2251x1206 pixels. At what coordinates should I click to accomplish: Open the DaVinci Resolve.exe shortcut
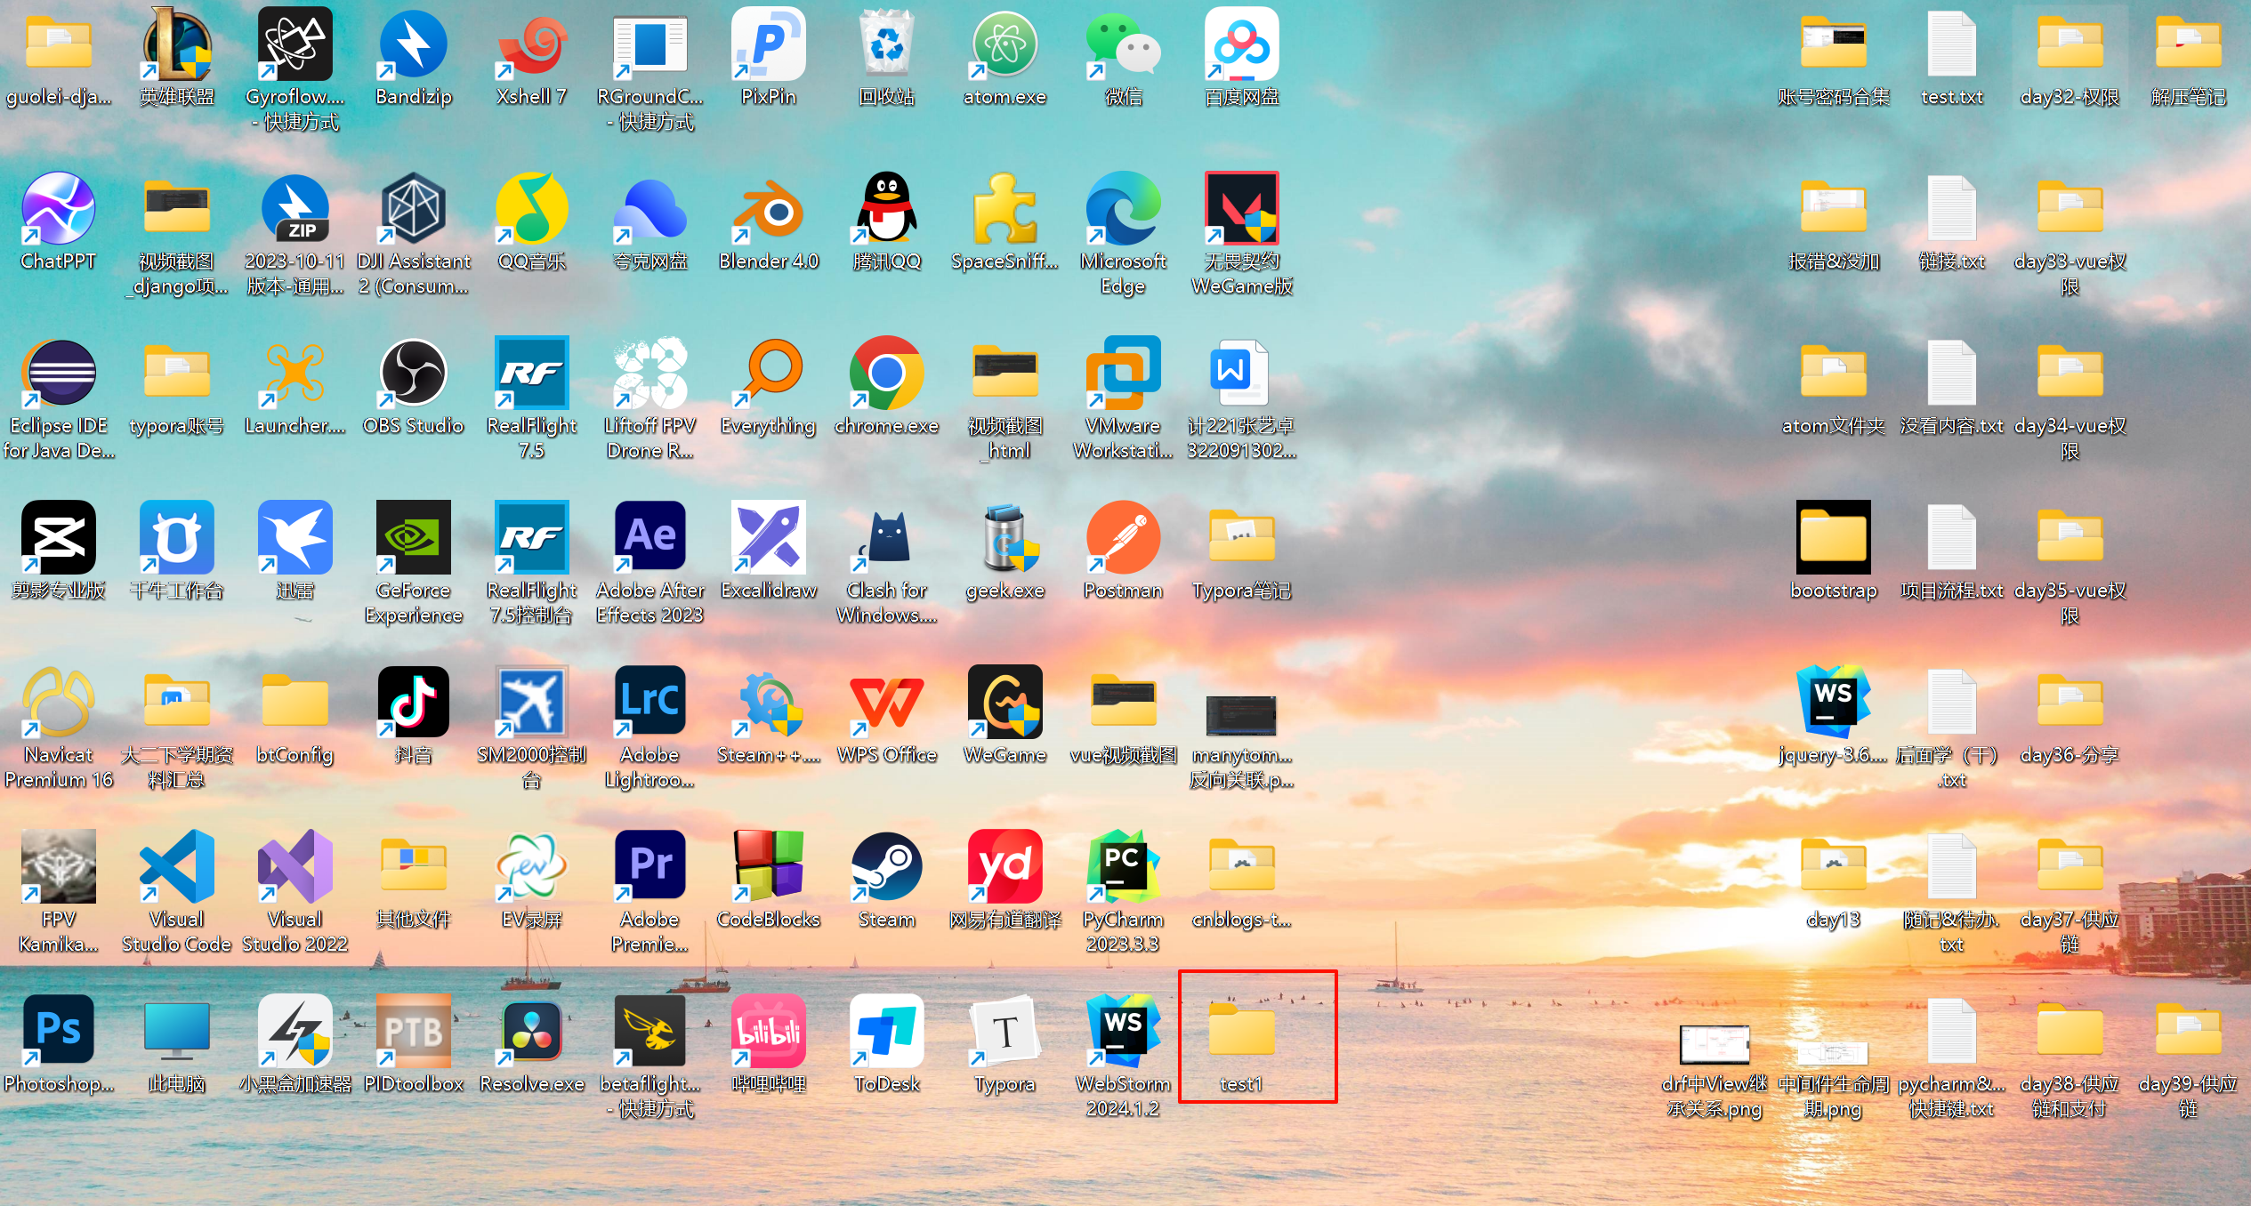pos(532,1032)
